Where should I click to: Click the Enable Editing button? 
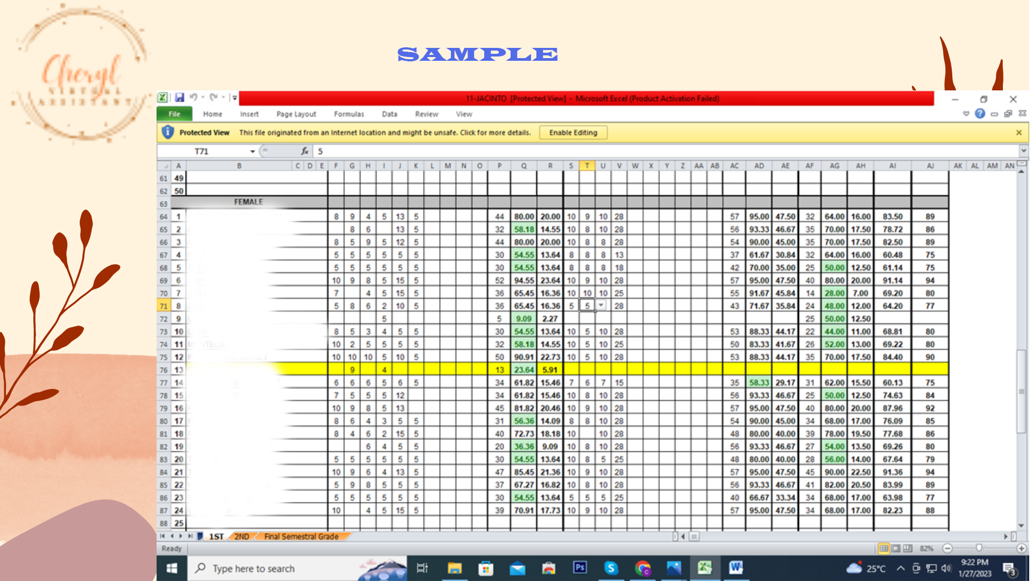573,133
